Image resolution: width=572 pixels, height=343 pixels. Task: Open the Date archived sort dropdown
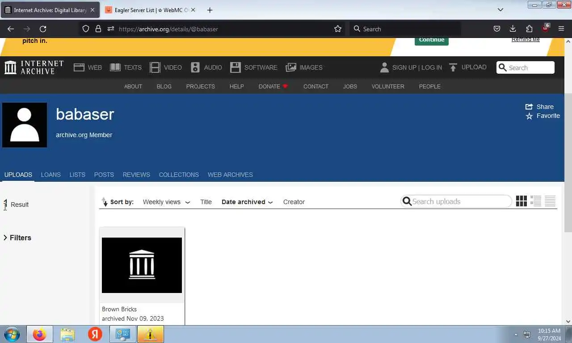[x=247, y=202]
